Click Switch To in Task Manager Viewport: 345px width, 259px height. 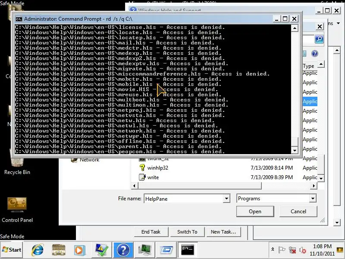coord(187,232)
